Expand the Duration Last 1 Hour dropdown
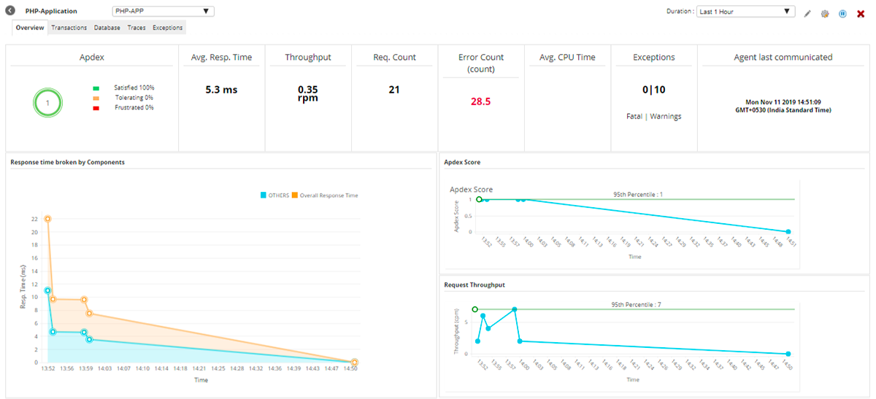This screenshot has width=876, height=399. coord(745,12)
